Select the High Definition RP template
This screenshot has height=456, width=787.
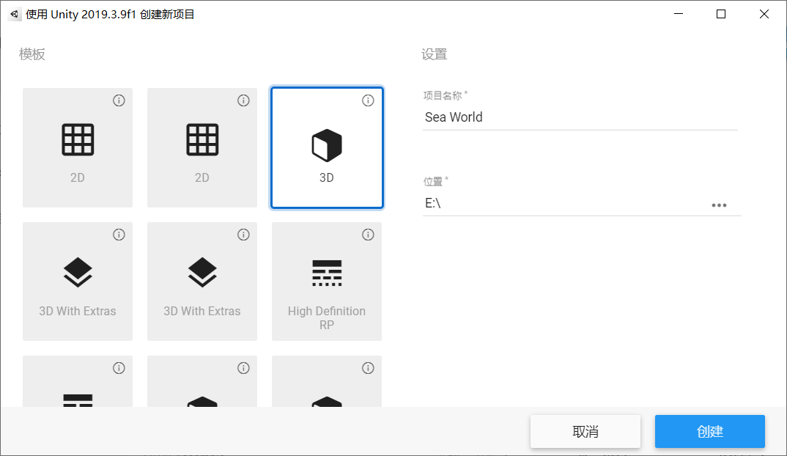tap(326, 281)
